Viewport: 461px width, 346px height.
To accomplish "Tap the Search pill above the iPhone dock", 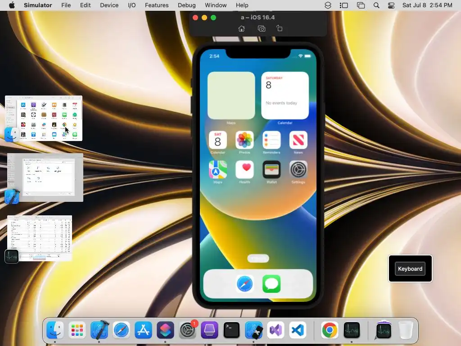I will tap(258, 258).
